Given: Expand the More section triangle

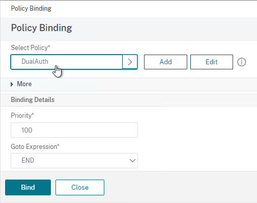Looking at the screenshot, I should [x=12, y=84].
